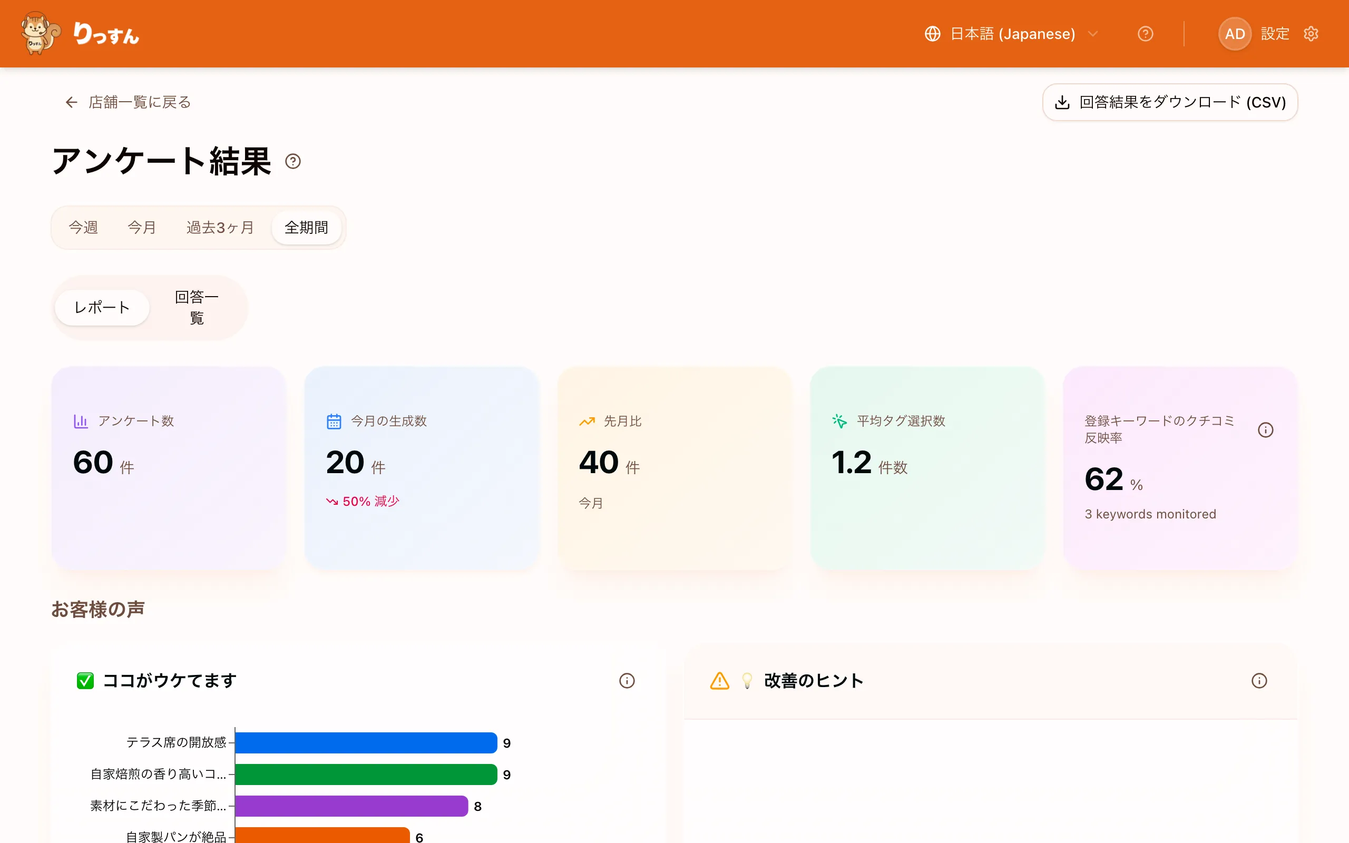
Task: Click the back arrow icon
Action: tap(71, 102)
